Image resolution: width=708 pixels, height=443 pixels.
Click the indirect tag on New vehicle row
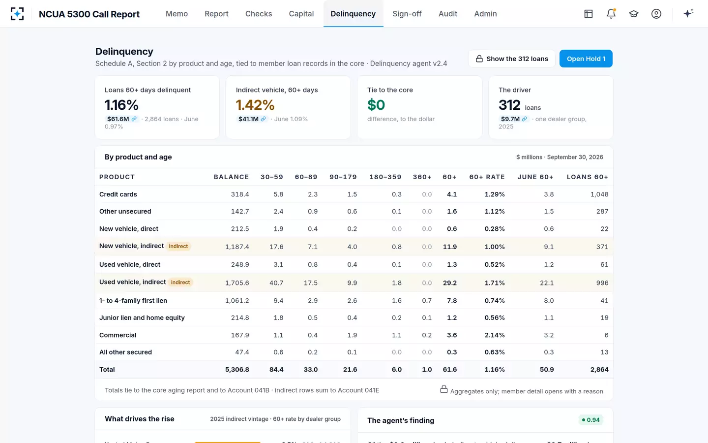178,246
